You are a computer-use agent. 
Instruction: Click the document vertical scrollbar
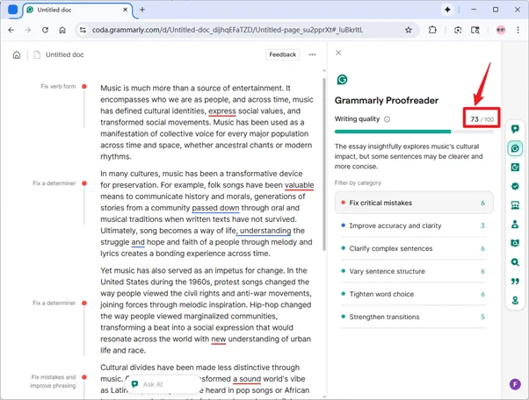tap(324, 165)
